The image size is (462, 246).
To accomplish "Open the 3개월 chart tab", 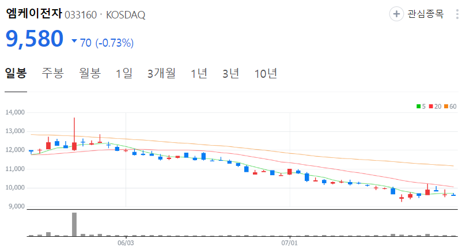I will click(161, 73).
